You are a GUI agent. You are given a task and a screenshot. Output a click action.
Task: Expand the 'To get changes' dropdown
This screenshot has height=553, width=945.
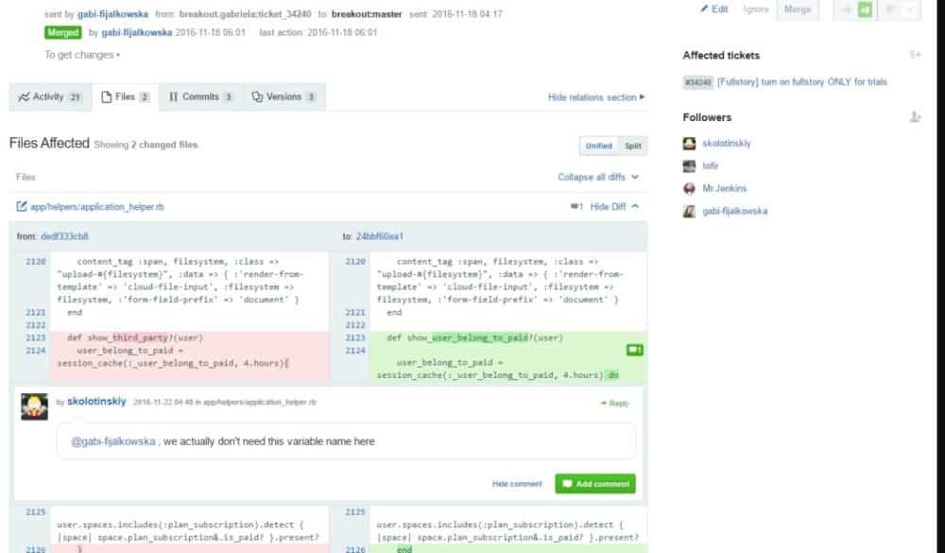(82, 55)
